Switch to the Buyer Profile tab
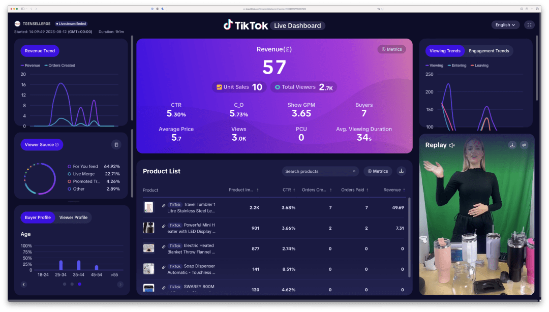Screen dimensions: 549x312 click(x=38, y=217)
